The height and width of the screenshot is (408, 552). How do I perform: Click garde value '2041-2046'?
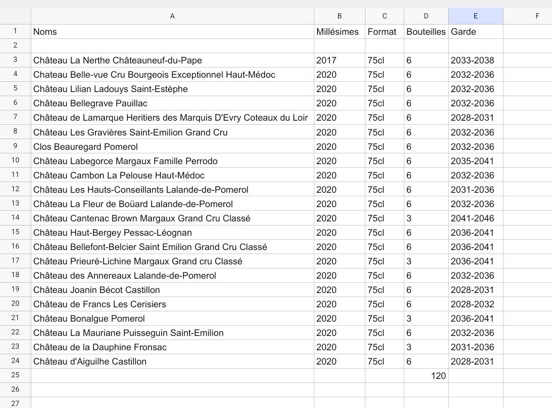pyautogui.click(x=476, y=218)
